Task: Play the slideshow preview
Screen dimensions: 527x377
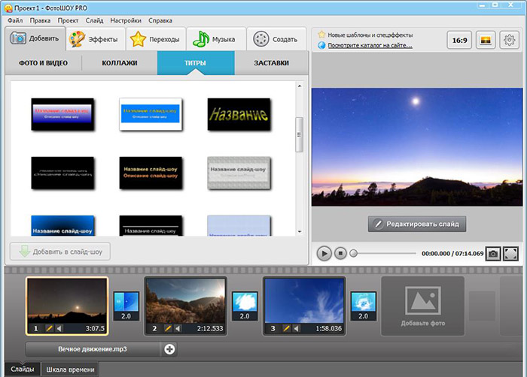Action: (x=324, y=254)
